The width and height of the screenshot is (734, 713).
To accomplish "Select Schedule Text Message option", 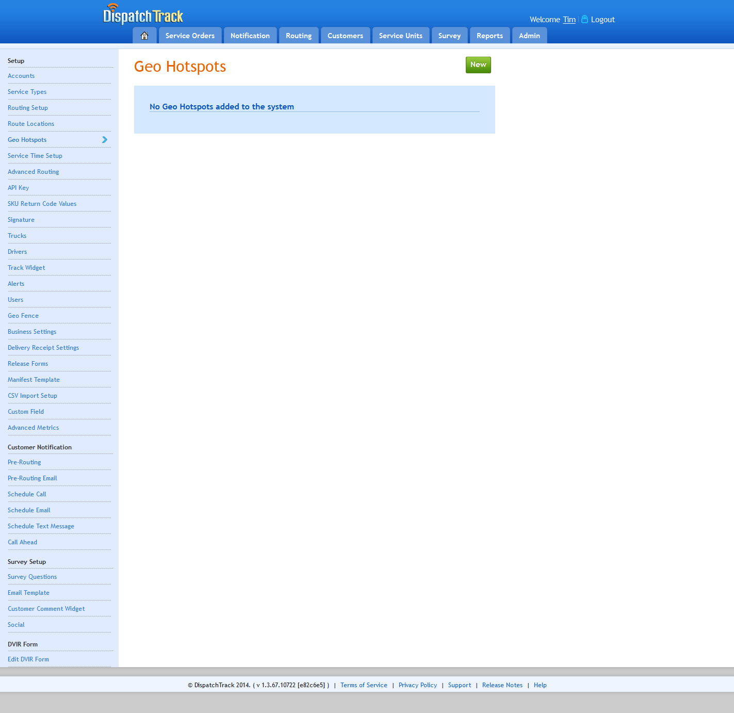I will point(41,526).
